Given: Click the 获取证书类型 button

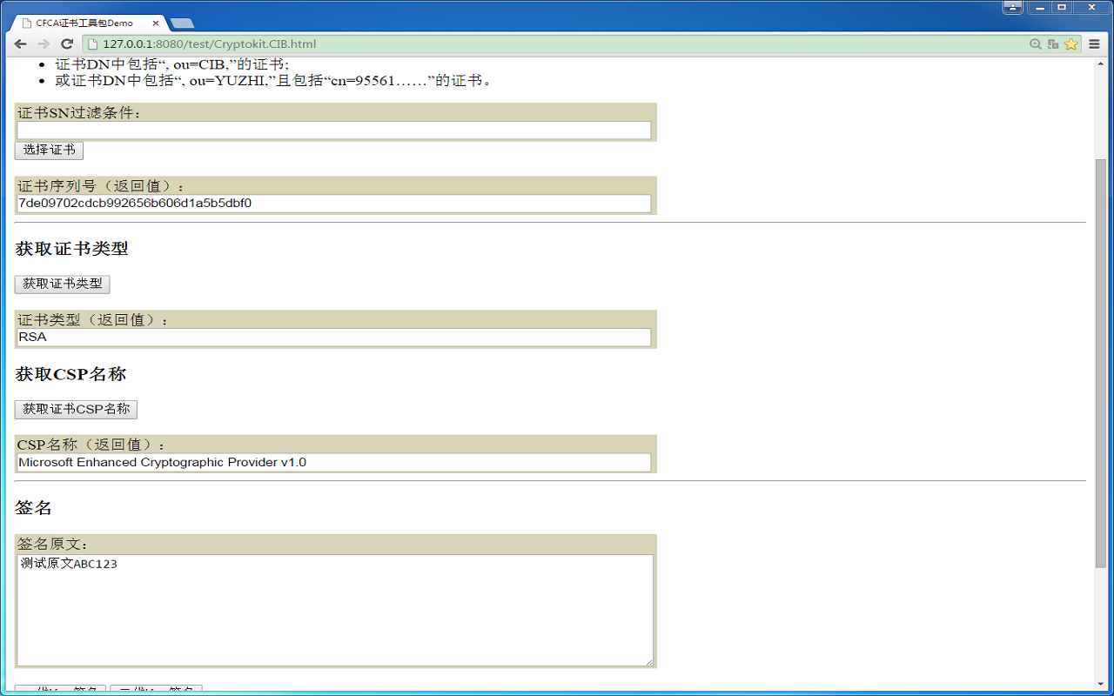Looking at the screenshot, I should click(63, 284).
